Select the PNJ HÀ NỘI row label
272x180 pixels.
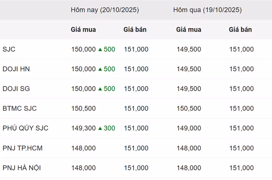pyautogui.click(x=22, y=168)
